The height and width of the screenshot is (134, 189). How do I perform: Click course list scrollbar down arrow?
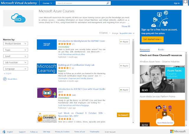[133, 122]
